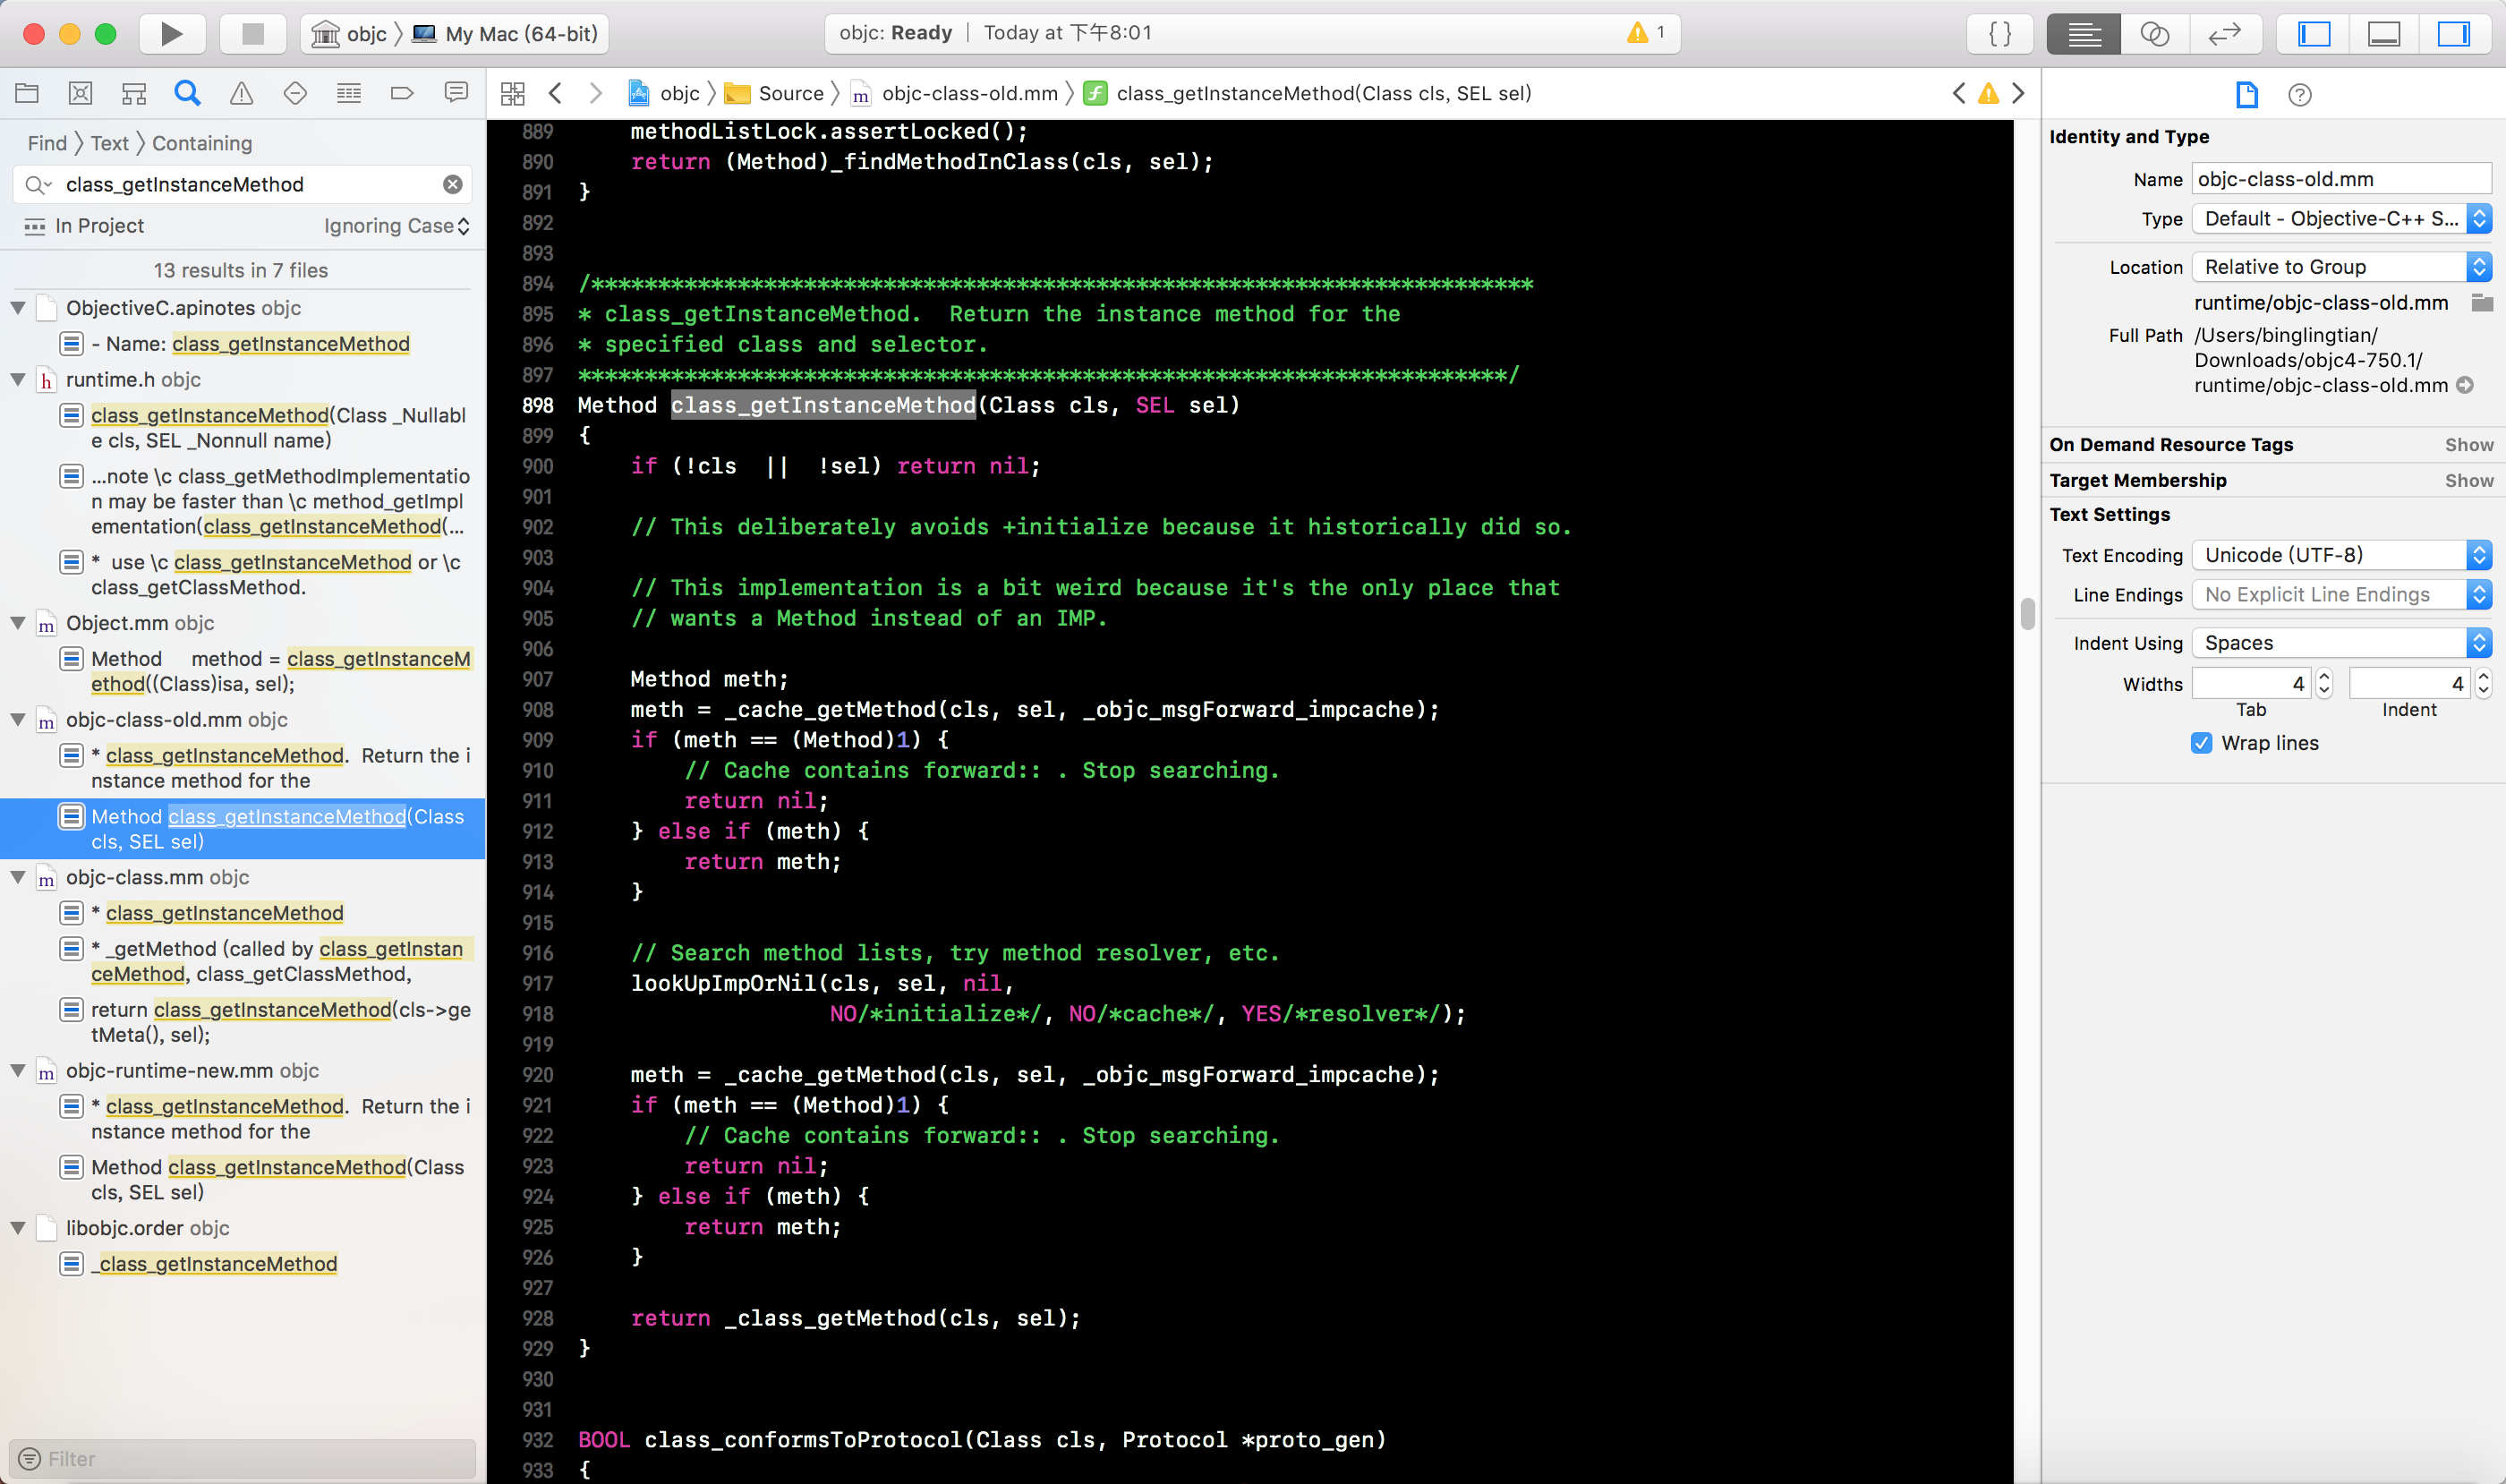This screenshot has height=1484, width=2506.
Task: Open the Issue navigator warning icon
Action: tap(241, 94)
